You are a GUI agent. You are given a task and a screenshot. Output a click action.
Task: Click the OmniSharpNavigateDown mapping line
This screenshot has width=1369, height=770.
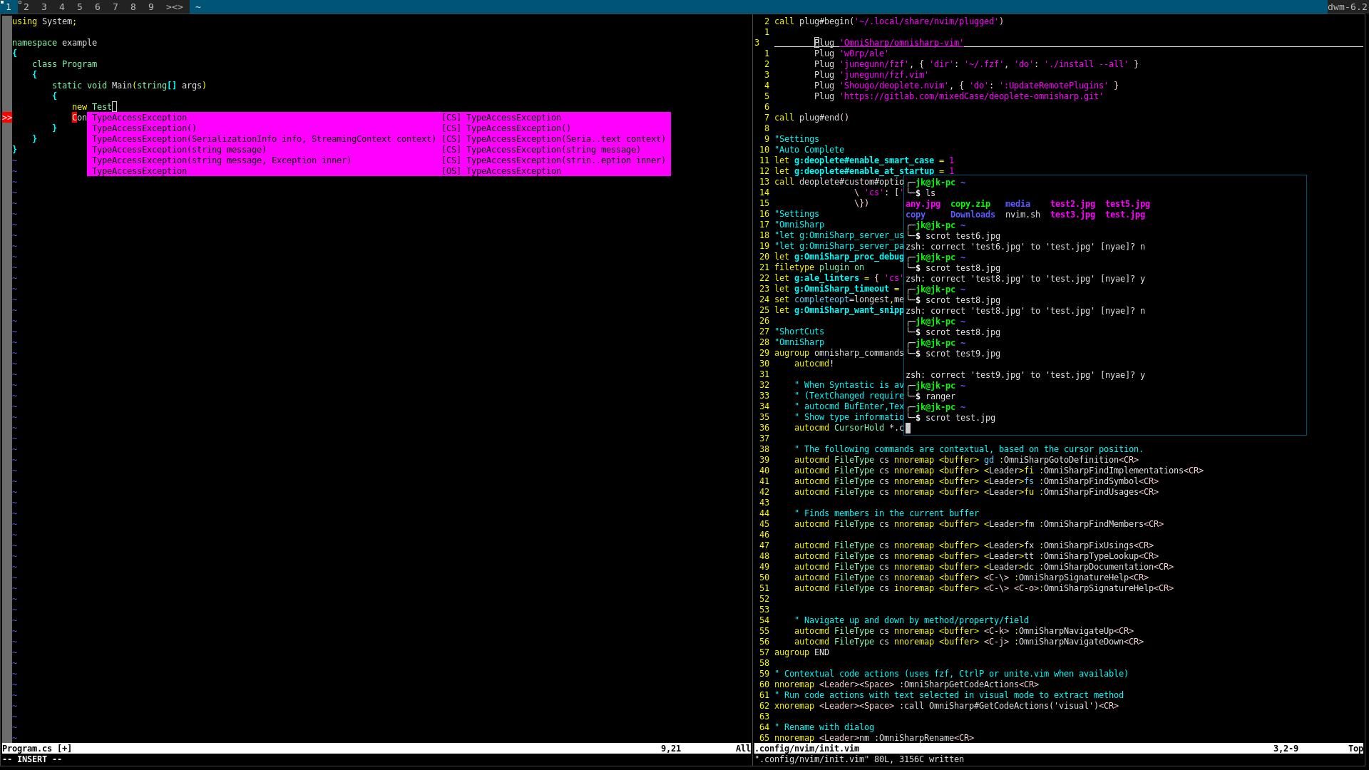pyautogui.click(x=969, y=642)
